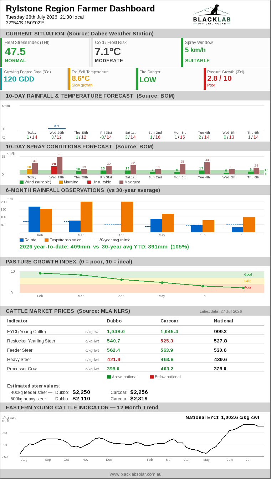Viewport: 271px width, 479px height.
Task: Click the July orange evapotranspiration bar
Action: click(x=249, y=225)
